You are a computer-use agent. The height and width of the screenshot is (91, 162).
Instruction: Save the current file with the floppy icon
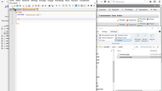click(x=17, y=6)
